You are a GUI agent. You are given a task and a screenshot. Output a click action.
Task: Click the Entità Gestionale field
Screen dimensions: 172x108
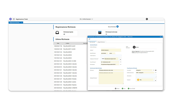point(145,72)
